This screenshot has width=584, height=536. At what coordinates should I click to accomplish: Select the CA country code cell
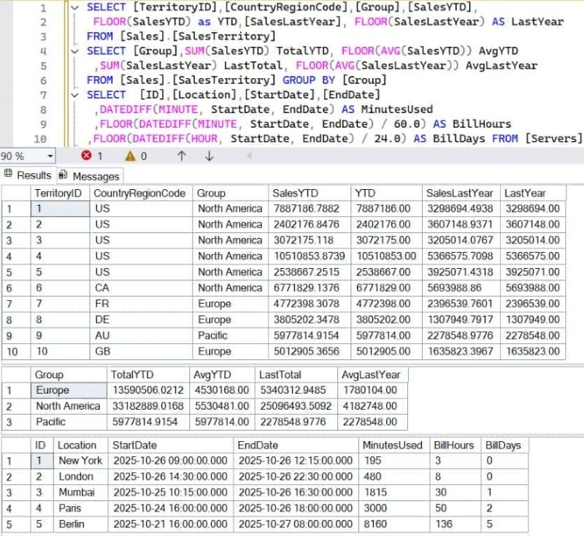[141, 288]
